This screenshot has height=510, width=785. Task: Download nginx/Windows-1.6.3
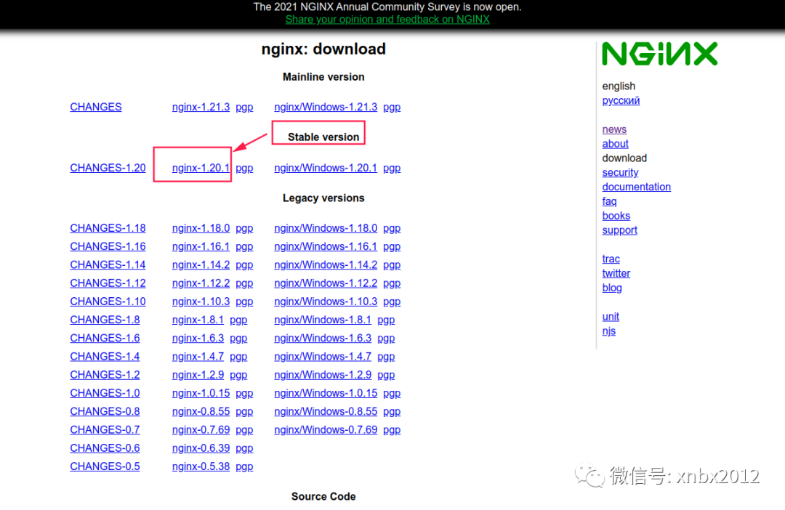(323, 339)
